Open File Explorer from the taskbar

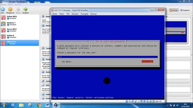click(x=21, y=105)
